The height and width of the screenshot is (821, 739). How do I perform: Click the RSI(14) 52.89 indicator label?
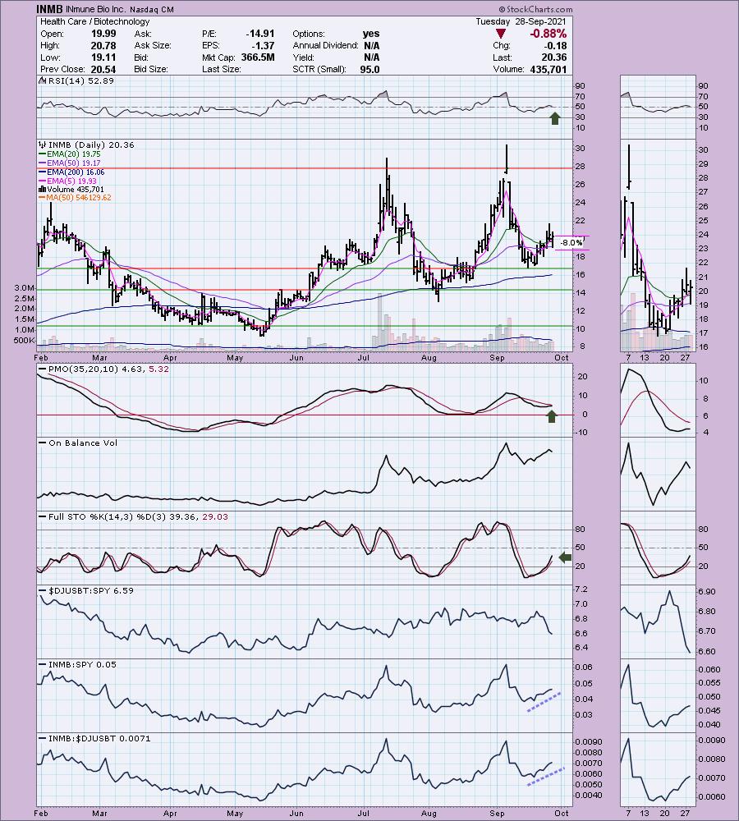pos(80,80)
